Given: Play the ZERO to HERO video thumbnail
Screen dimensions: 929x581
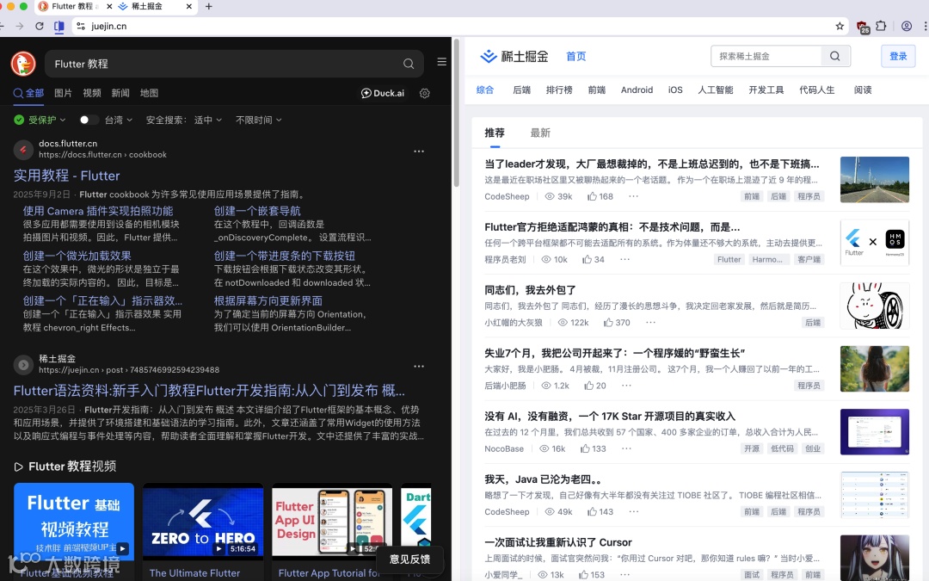Looking at the screenshot, I should 203,520.
